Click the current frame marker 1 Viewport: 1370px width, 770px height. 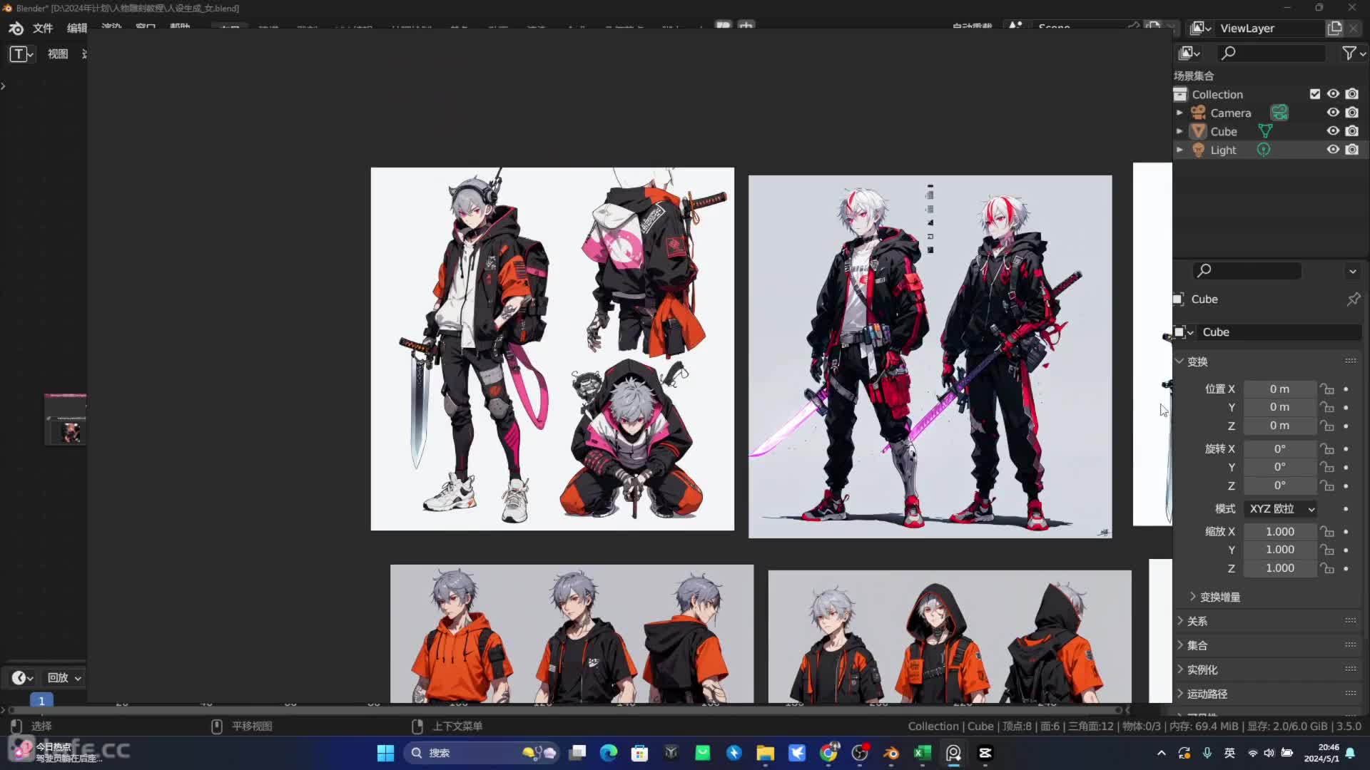(x=41, y=701)
